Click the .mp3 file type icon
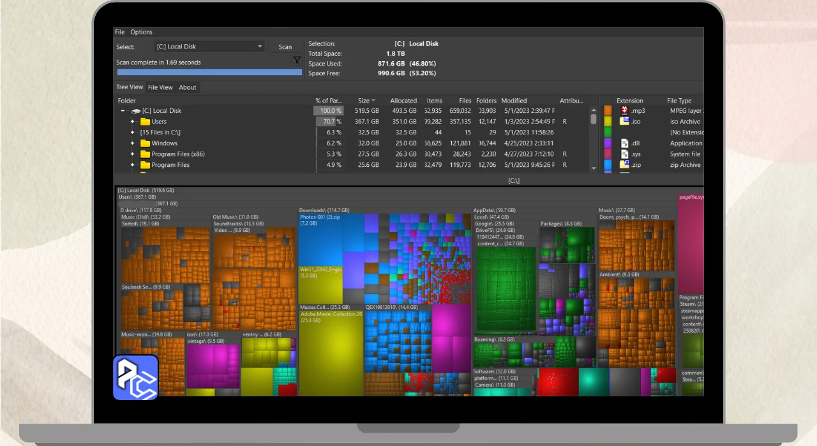This screenshot has width=817, height=446. point(625,111)
